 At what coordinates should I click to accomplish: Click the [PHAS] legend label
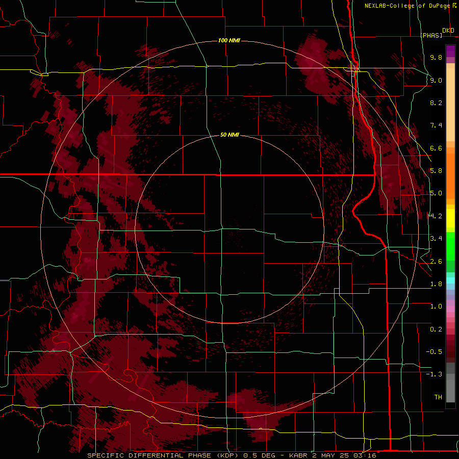[x=431, y=35]
